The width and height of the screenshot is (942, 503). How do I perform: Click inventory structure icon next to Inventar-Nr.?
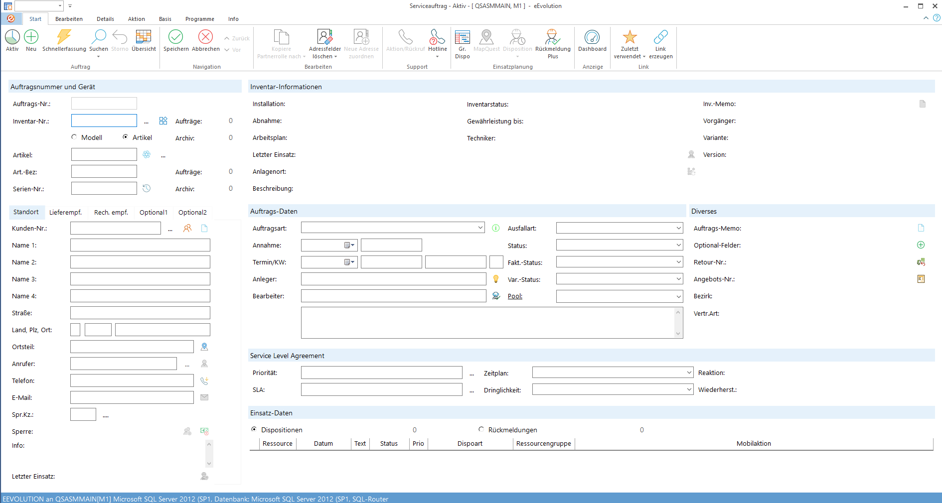(x=163, y=121)
